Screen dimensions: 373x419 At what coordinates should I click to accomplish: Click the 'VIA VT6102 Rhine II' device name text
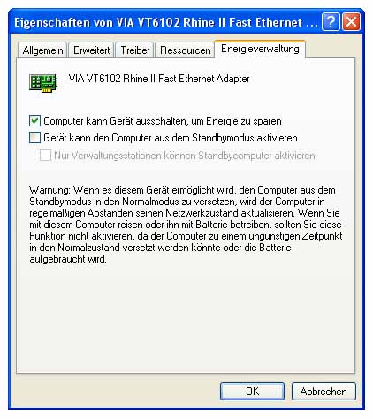(159, 79)
